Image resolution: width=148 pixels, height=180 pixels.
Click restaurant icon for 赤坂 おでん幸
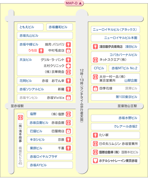point(68,81)
